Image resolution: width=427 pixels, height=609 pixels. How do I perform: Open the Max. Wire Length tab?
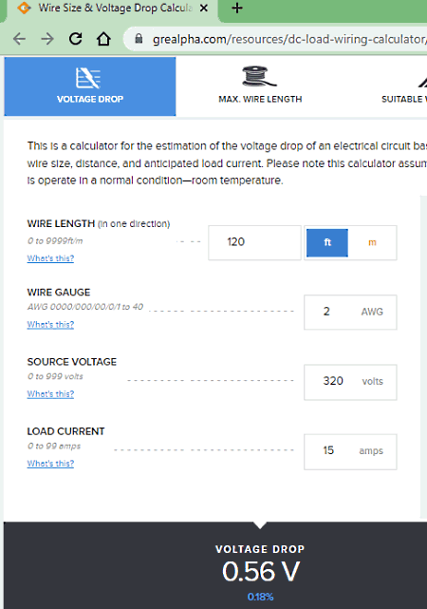click(260, 86)
